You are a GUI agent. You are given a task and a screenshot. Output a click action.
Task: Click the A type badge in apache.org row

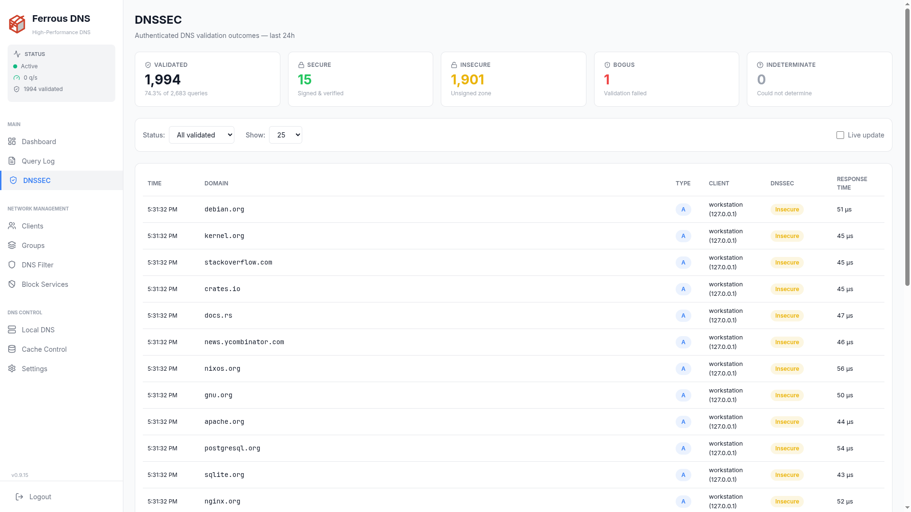tap(683, 422)
